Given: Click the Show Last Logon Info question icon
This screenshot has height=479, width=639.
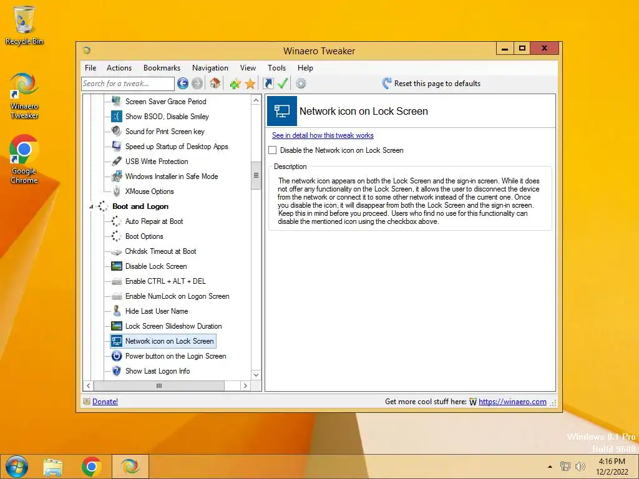Looking at the screenshot, I should 117,370.
